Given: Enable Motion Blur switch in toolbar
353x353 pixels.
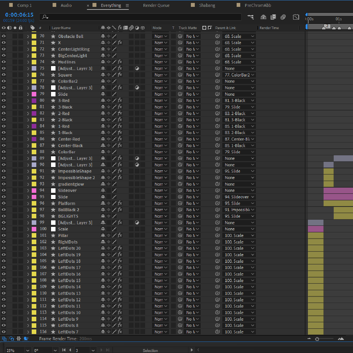Looking at the screenshot, I should tap(283, 17).
